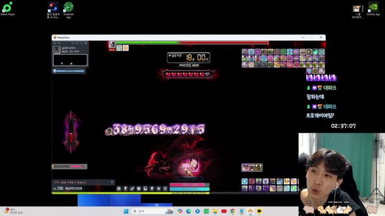Open the Overwatch desktop shortcut near NVIDIA App

point(357,12)
